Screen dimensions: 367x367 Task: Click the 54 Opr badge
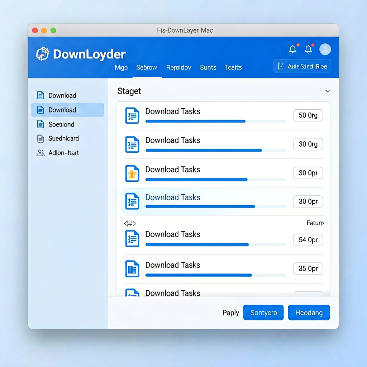click(308, 240)
